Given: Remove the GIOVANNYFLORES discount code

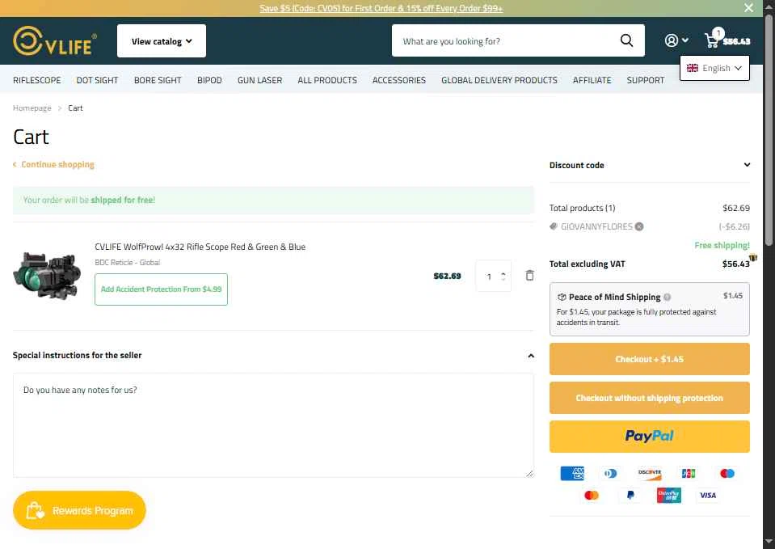Looking at the screenshot, I should pyautogui.click(x=639, y=226).
